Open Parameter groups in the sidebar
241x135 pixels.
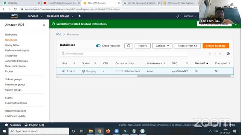pos(15,84)
